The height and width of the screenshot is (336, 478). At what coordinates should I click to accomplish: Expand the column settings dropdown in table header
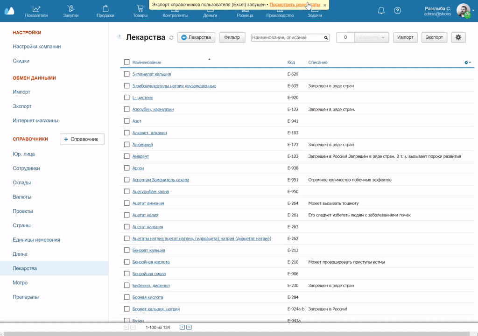point(467,63)
